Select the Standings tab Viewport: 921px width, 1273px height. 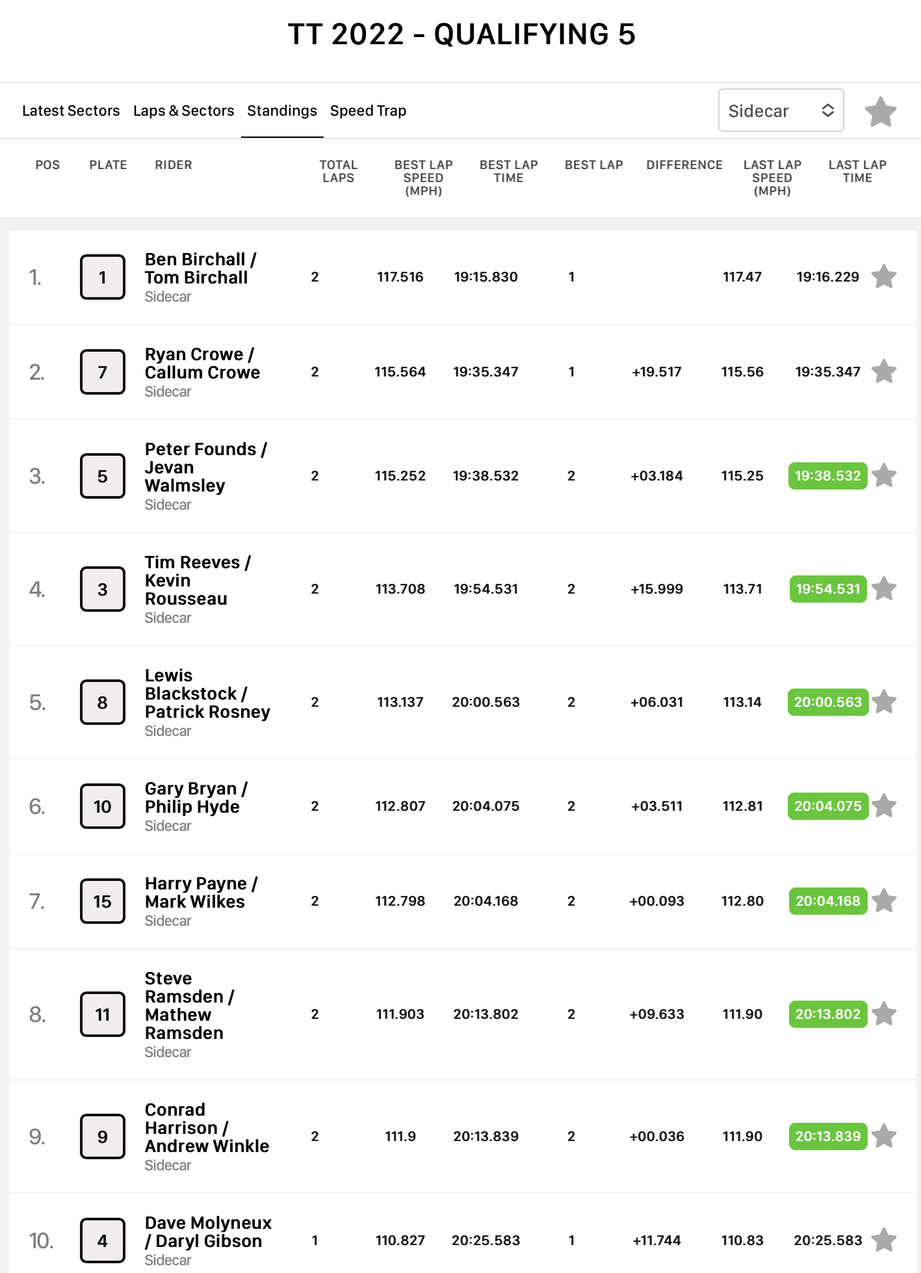(x=282, y=111)
